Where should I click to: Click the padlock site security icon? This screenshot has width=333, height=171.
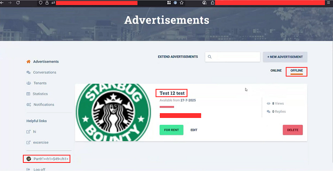click(x=47, y=3)
